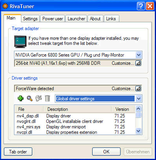Click OpenGL installable client driver description
This screenshot has width=156, height=160.
click(x=75, y=121)
